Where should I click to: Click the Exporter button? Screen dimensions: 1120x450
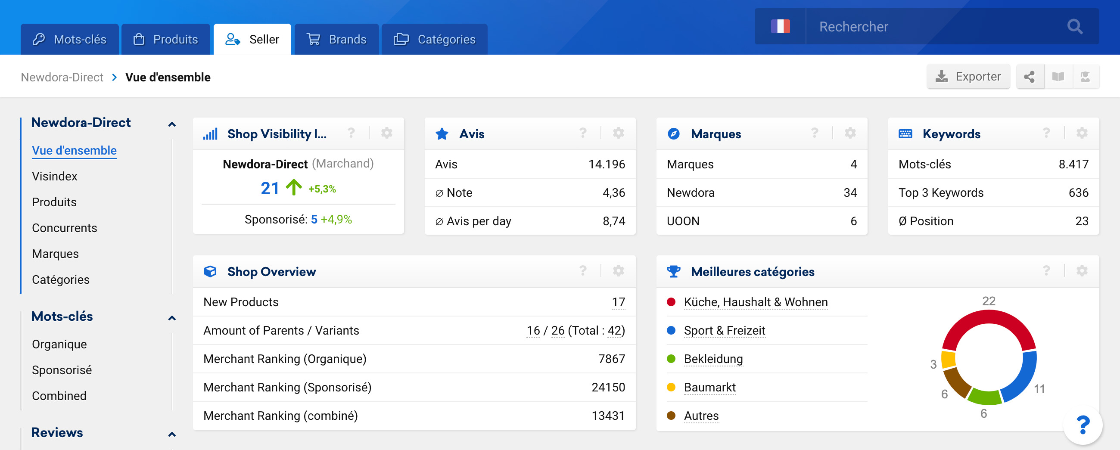[968, 77]
